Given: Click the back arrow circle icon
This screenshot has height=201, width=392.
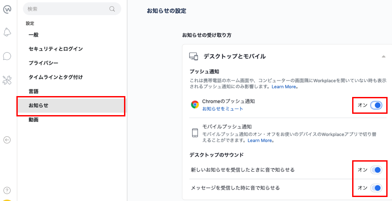Looking at the screenshot, I should point(7,140).
